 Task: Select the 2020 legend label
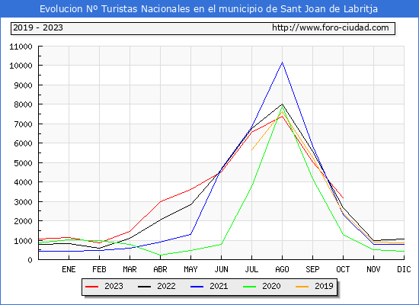(x=271, y=286)
